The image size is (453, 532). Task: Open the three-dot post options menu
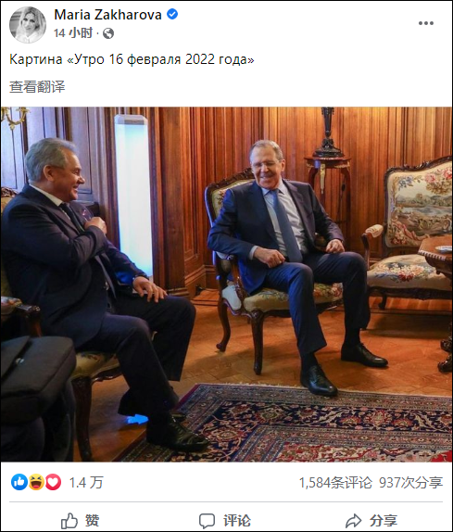coord(426,23)
